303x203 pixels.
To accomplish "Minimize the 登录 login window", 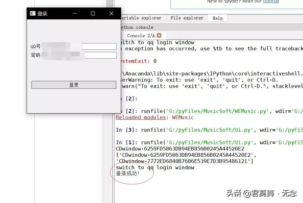I will pos(74,13).
